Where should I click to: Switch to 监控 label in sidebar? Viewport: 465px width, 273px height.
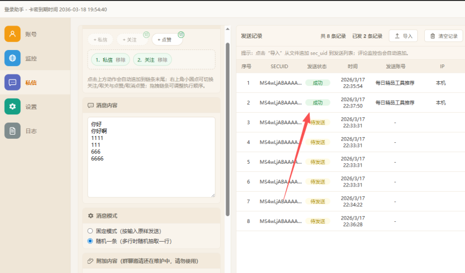coord(31,59)
